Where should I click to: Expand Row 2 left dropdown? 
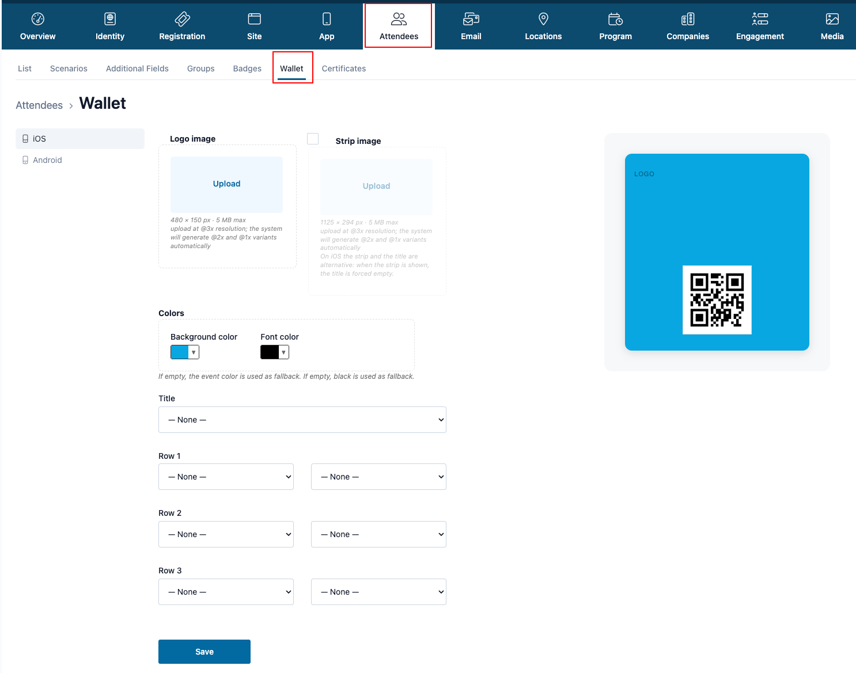click(x=226, y=534)
